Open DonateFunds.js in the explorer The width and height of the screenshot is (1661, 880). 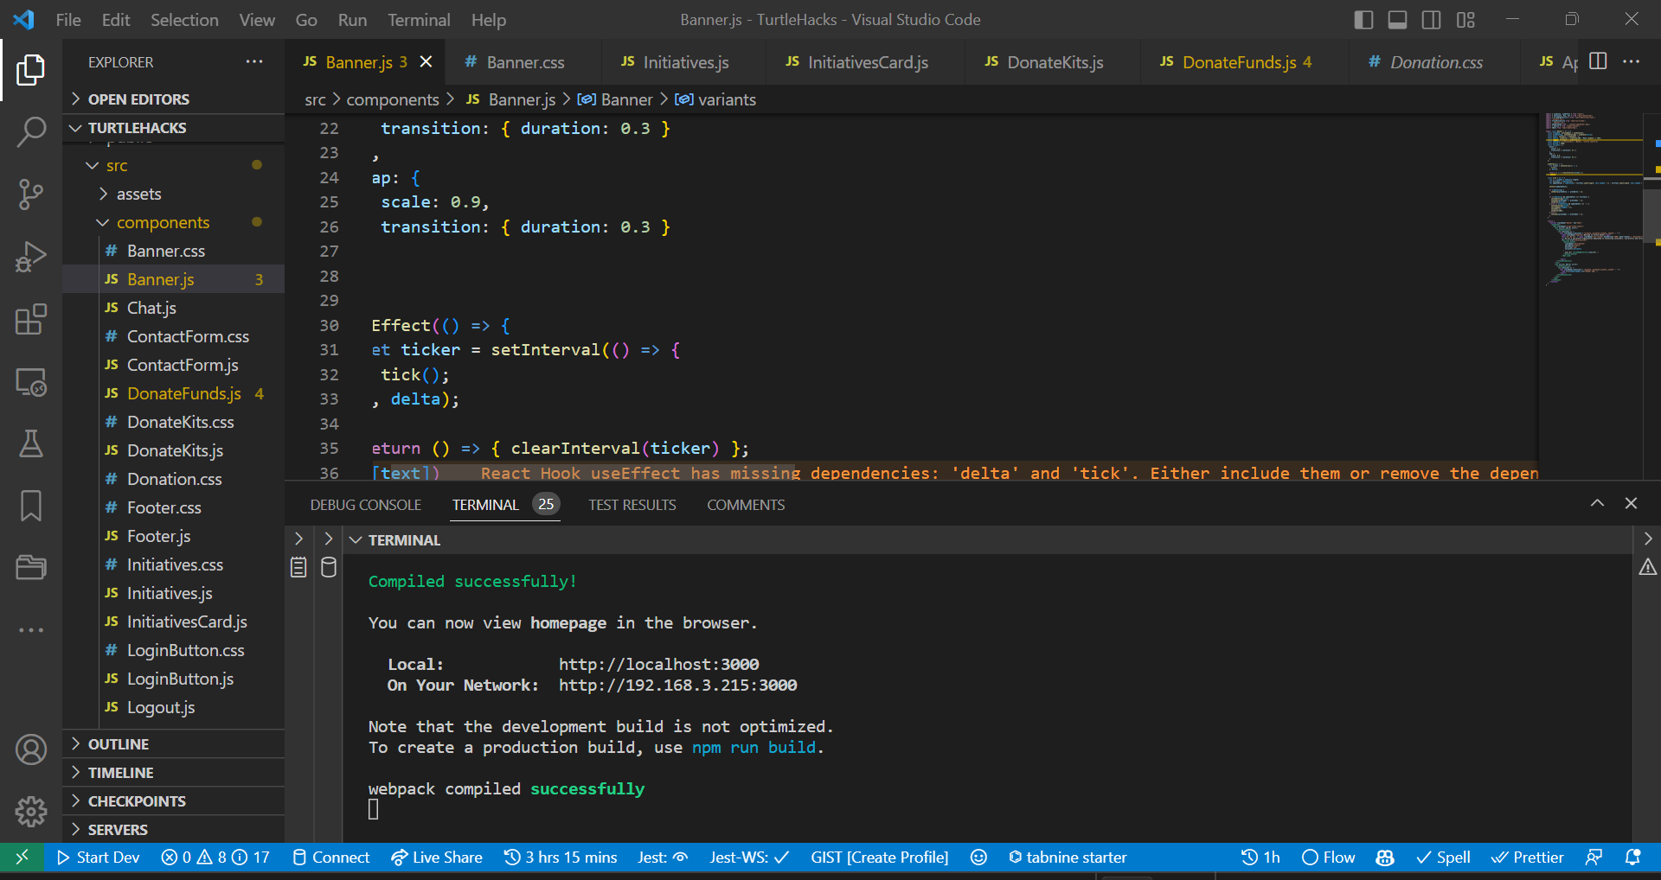(x=183, y=394)
